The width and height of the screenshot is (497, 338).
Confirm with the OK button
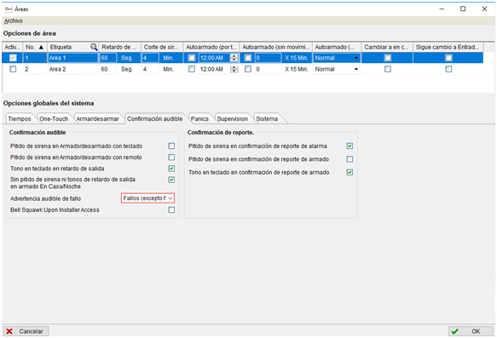click(x=471, y=331)
